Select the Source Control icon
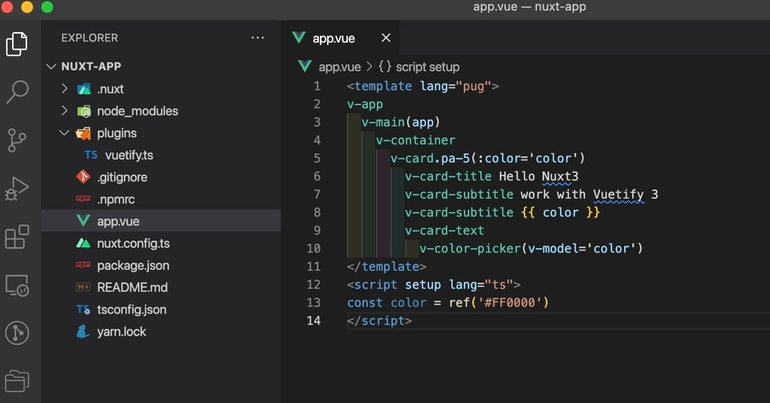Screen dimensions: 770x403 [x=17, y=140]
